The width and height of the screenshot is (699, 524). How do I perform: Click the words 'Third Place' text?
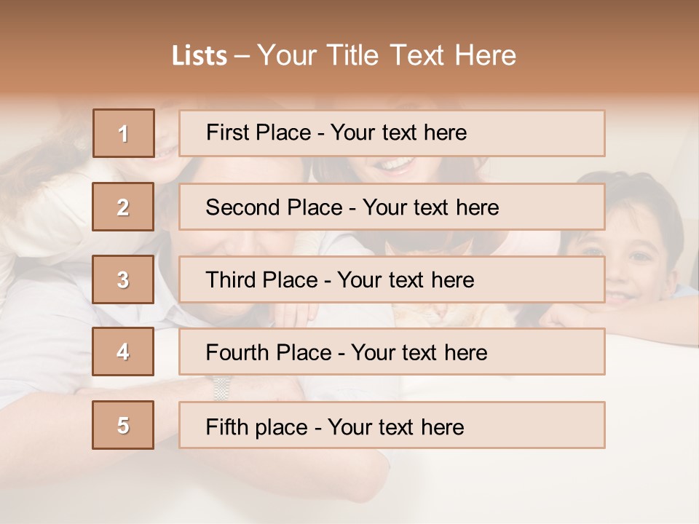pyautogui.click(x=261, y=279)
